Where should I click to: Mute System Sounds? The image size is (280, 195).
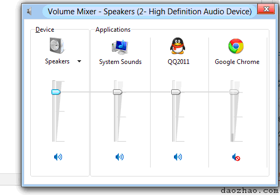click(120, 157)
